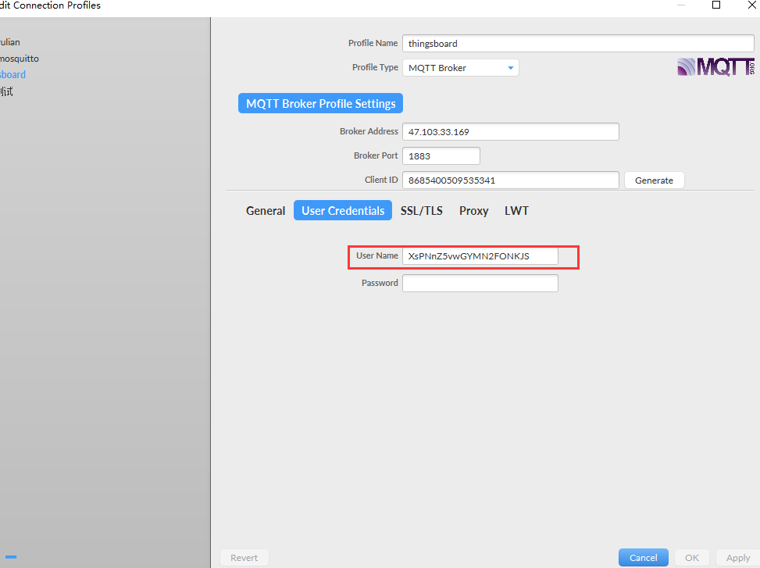Click the Broker Address field
Viewport: 760px width, 568px height.
pyautogui.click(x=510, y=132)
